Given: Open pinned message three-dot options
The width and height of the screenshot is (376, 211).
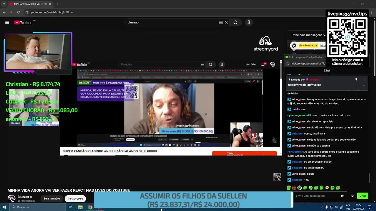Looking at the screenshot, I should [x=364, y=80].
